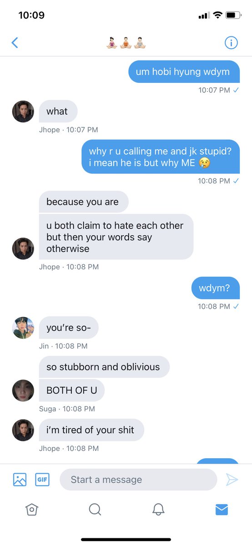The height and width of the screenshot is (546, 252).
Task: Tap the Start a message field
Action: [x=138, y=480]
